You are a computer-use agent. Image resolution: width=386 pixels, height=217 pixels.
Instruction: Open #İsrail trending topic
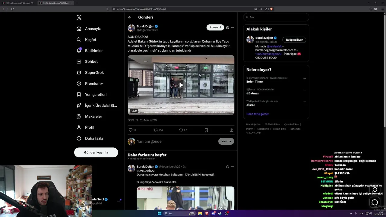tap(251, 105)
